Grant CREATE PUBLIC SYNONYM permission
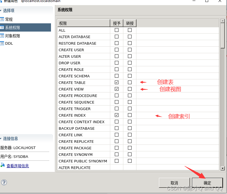Screen dimensions: 227x194 point(116,161)
